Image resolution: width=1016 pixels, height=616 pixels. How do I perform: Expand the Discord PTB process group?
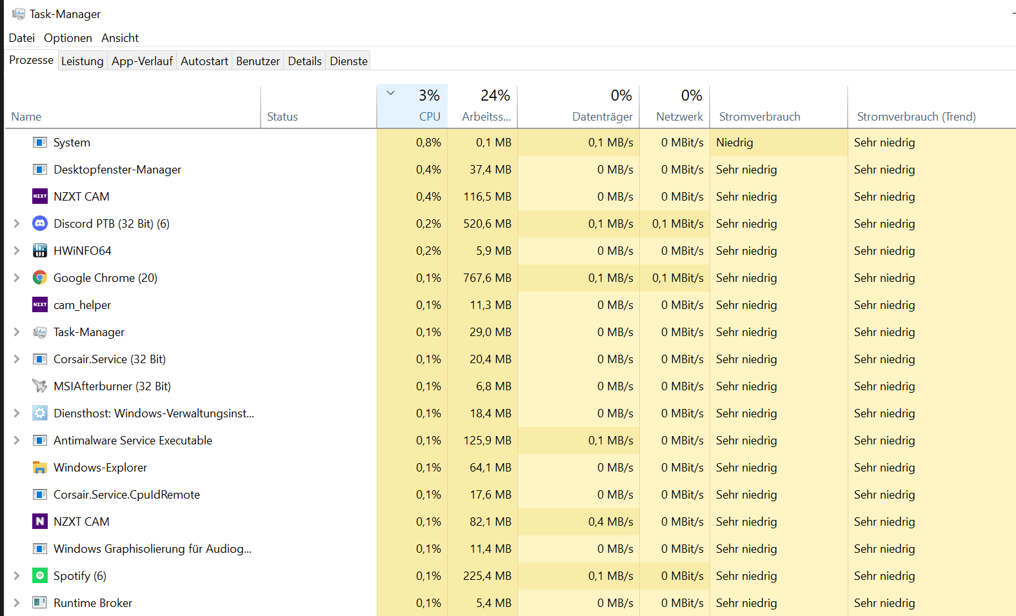[17, 224]
